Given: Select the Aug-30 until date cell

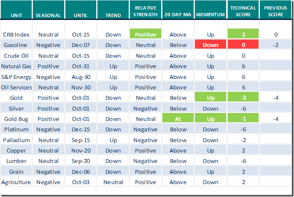Looking at the screenshot, I should (81, 77).
